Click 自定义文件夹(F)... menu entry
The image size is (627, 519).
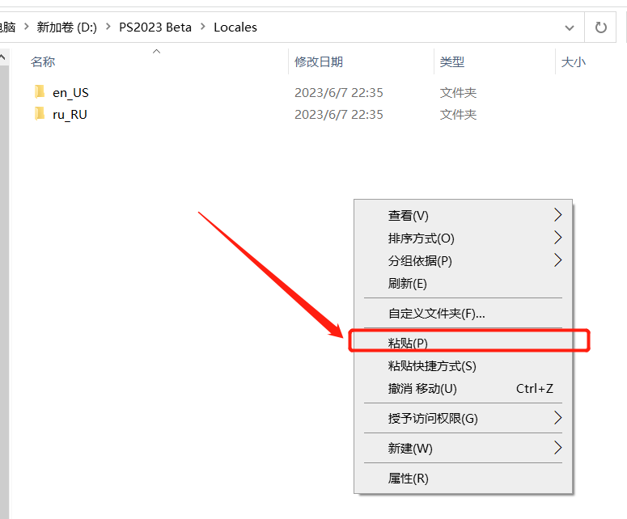pyautogui.click(x=436, y=313)
